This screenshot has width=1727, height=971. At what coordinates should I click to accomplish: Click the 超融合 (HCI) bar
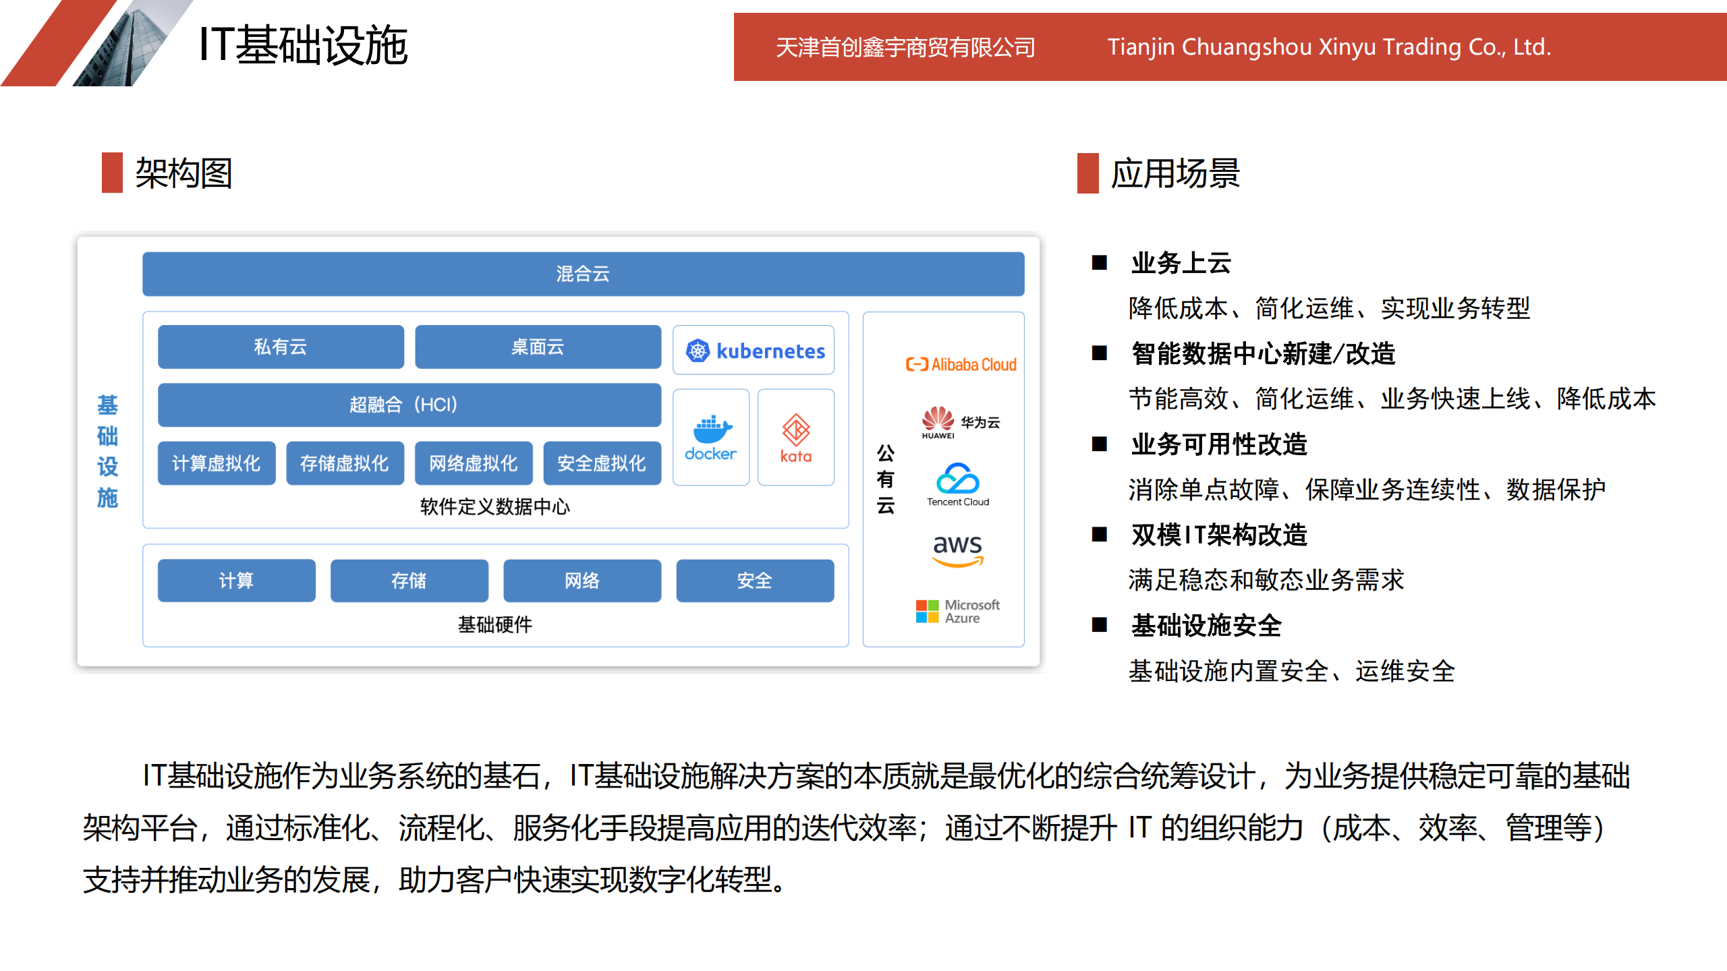click(409, 405)
